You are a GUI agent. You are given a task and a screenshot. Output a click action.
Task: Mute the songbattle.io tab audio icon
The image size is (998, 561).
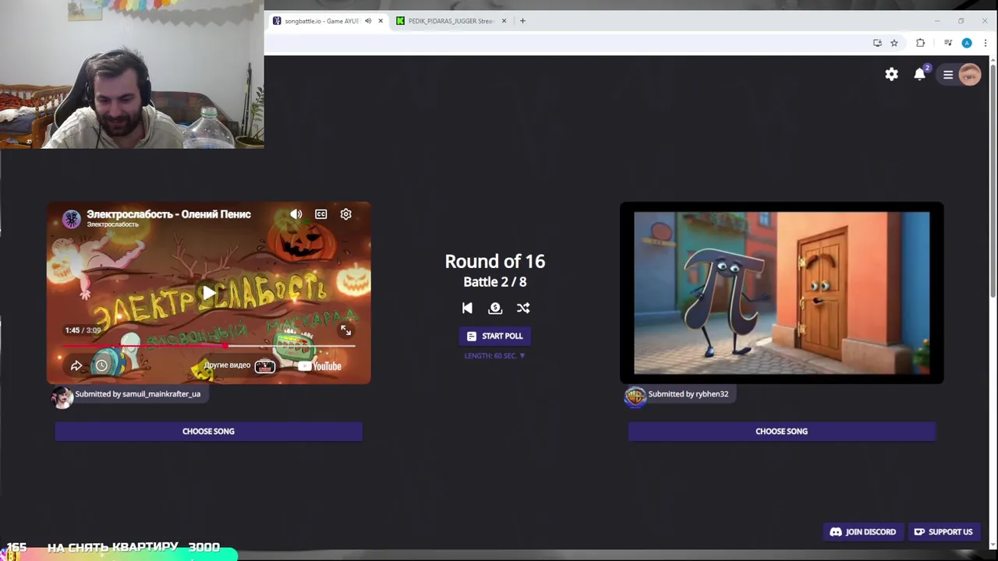point(368,21)
